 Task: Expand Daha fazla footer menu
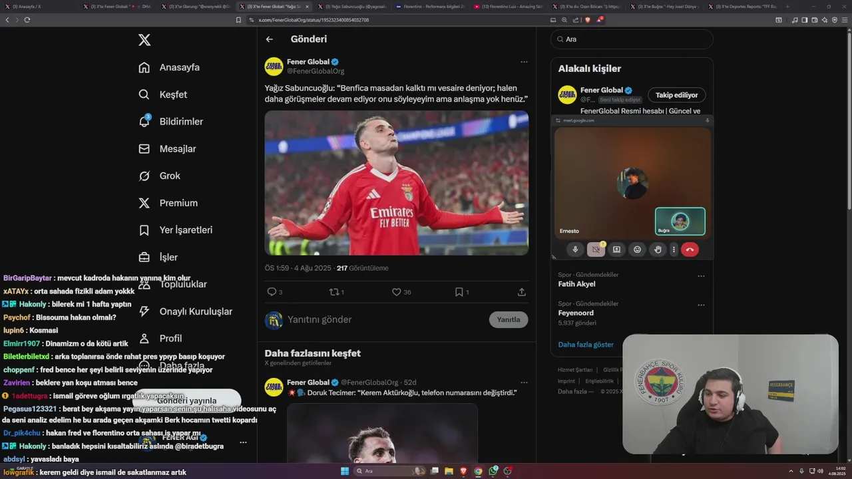(x=575, y=391)
